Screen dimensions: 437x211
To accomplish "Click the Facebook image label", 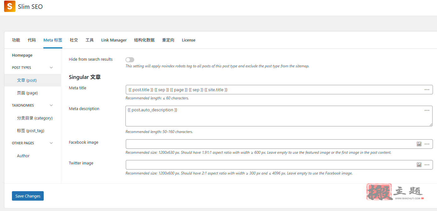I will 84,142.
